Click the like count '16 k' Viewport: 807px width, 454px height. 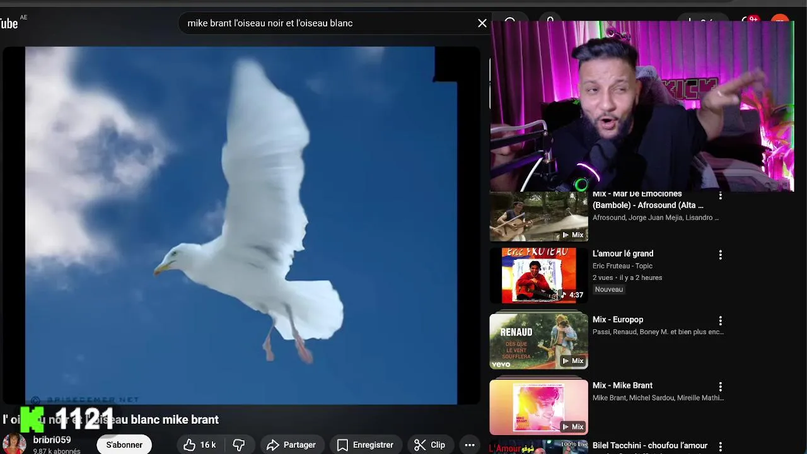click(x=208, y=445)
